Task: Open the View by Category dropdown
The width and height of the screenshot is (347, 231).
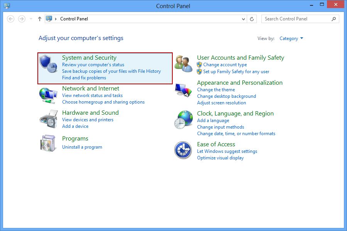Action: point(291,38)
